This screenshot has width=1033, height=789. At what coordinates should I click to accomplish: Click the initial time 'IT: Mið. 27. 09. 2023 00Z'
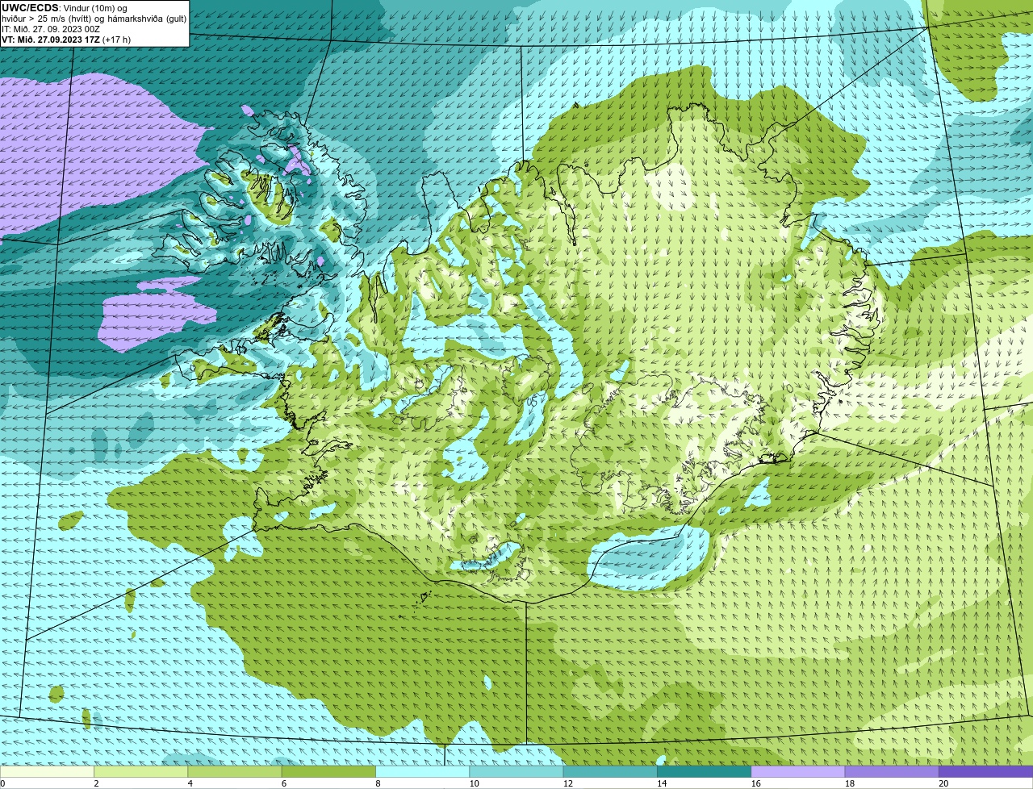51,29
